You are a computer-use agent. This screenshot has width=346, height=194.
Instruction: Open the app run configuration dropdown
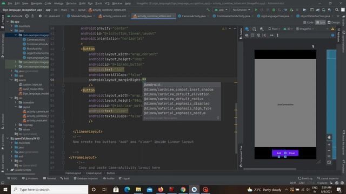(221, 10)
